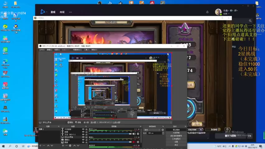Move scene down arrow in scenes panel
This screenshot has width=265, height=149.
coord(52,145)
